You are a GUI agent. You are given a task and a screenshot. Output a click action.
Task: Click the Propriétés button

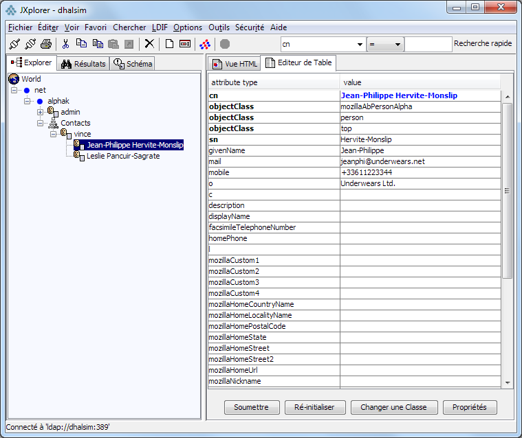(x=470, y=407)
